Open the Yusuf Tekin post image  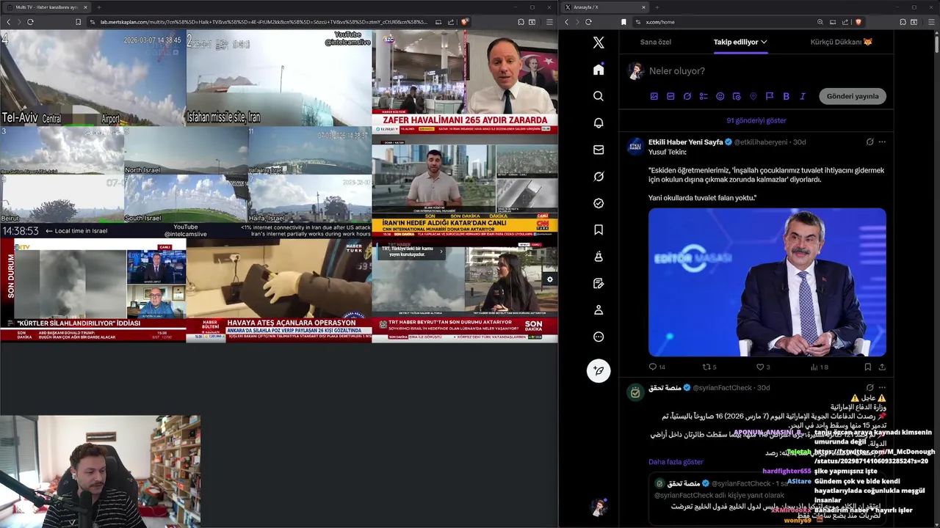(x=767, y=282)
